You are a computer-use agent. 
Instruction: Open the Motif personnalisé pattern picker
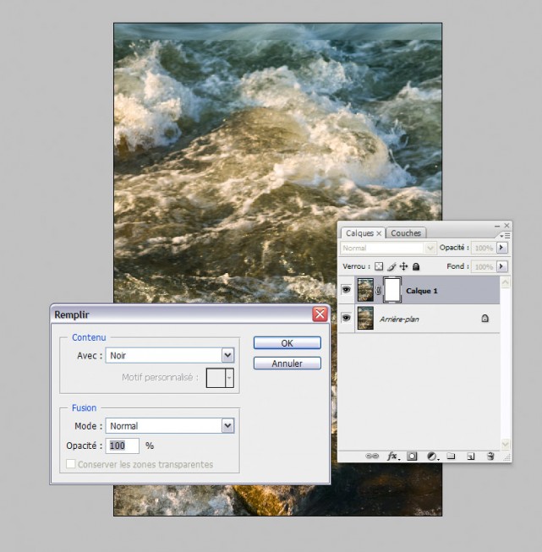pyautogui.click(x=229, y=378)
